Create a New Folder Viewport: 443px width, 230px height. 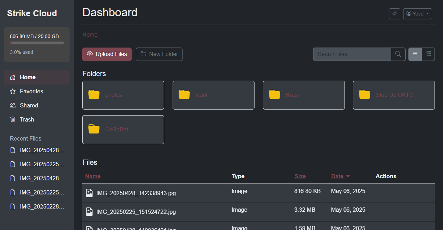pyautogui.click(x=159, y=54)
